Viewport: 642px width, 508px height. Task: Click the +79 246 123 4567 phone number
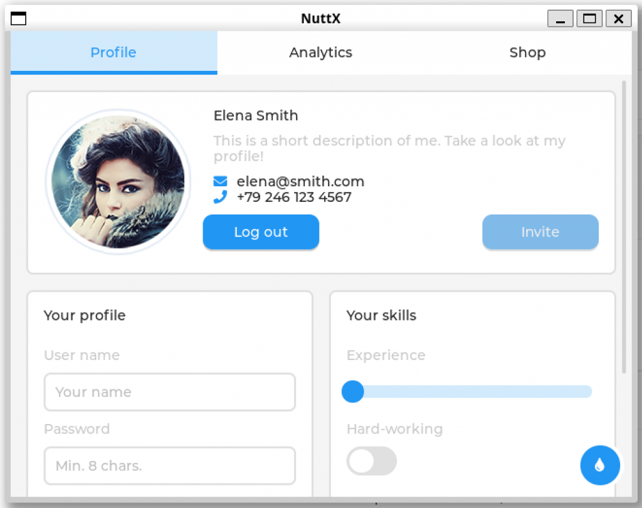pyautogui.click(x=294, y=198)
